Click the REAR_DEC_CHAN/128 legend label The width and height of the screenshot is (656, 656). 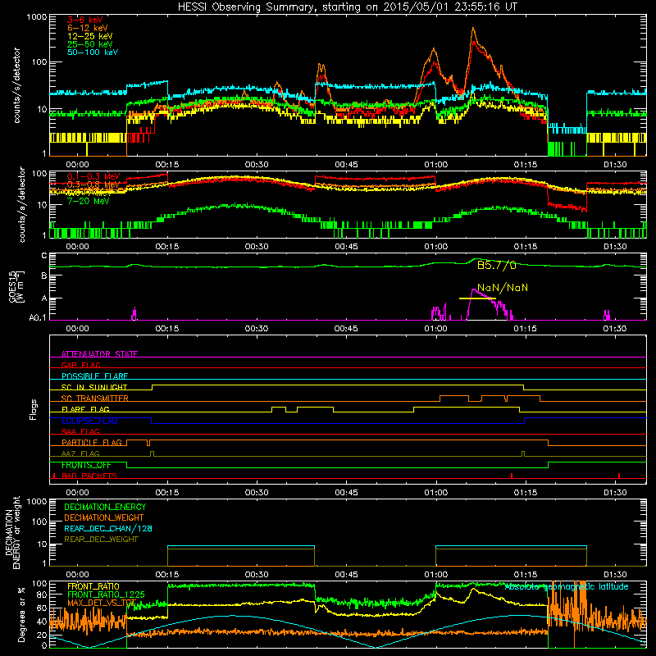pyautogui.click(x=108, y=529)
